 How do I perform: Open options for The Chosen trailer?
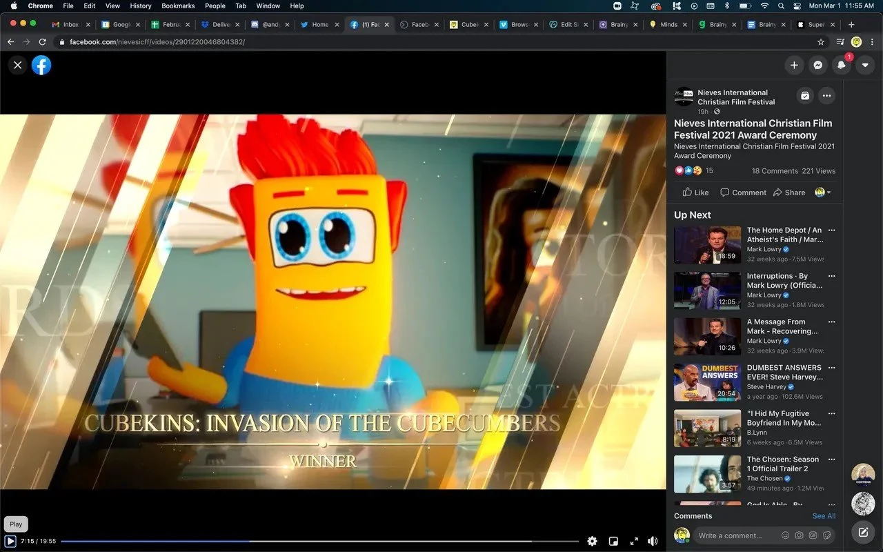[831, 459]
